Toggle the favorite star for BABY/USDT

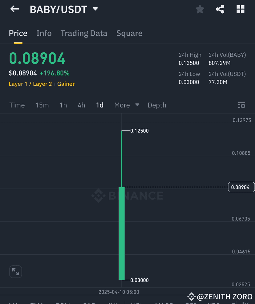click(200, 9)
